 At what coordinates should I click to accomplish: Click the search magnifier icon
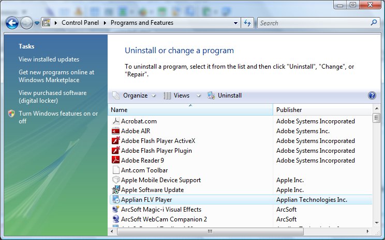click(x=374, y=23)
